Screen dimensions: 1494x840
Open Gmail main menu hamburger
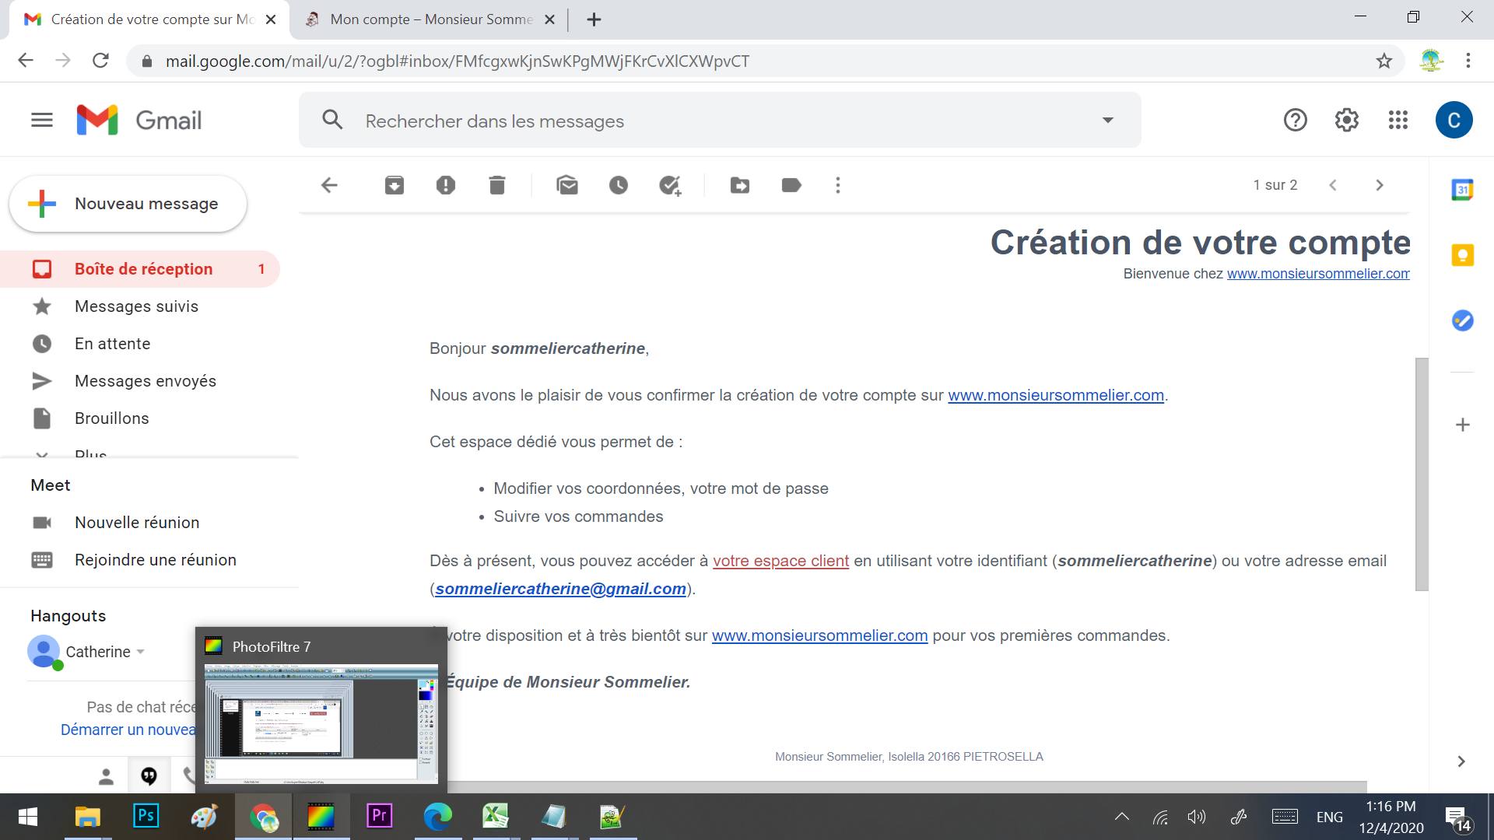pos(42,120)
